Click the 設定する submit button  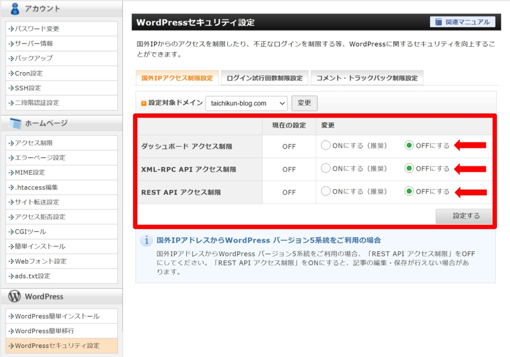click(x=464, y=216)
